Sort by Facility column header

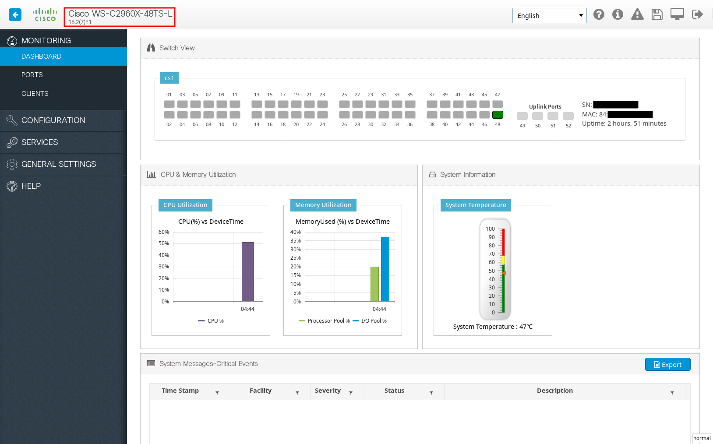click(x=261, y=391)
